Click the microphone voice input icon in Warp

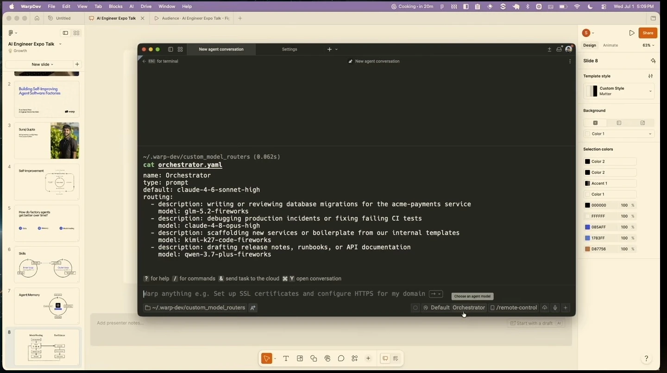(555, 307)
